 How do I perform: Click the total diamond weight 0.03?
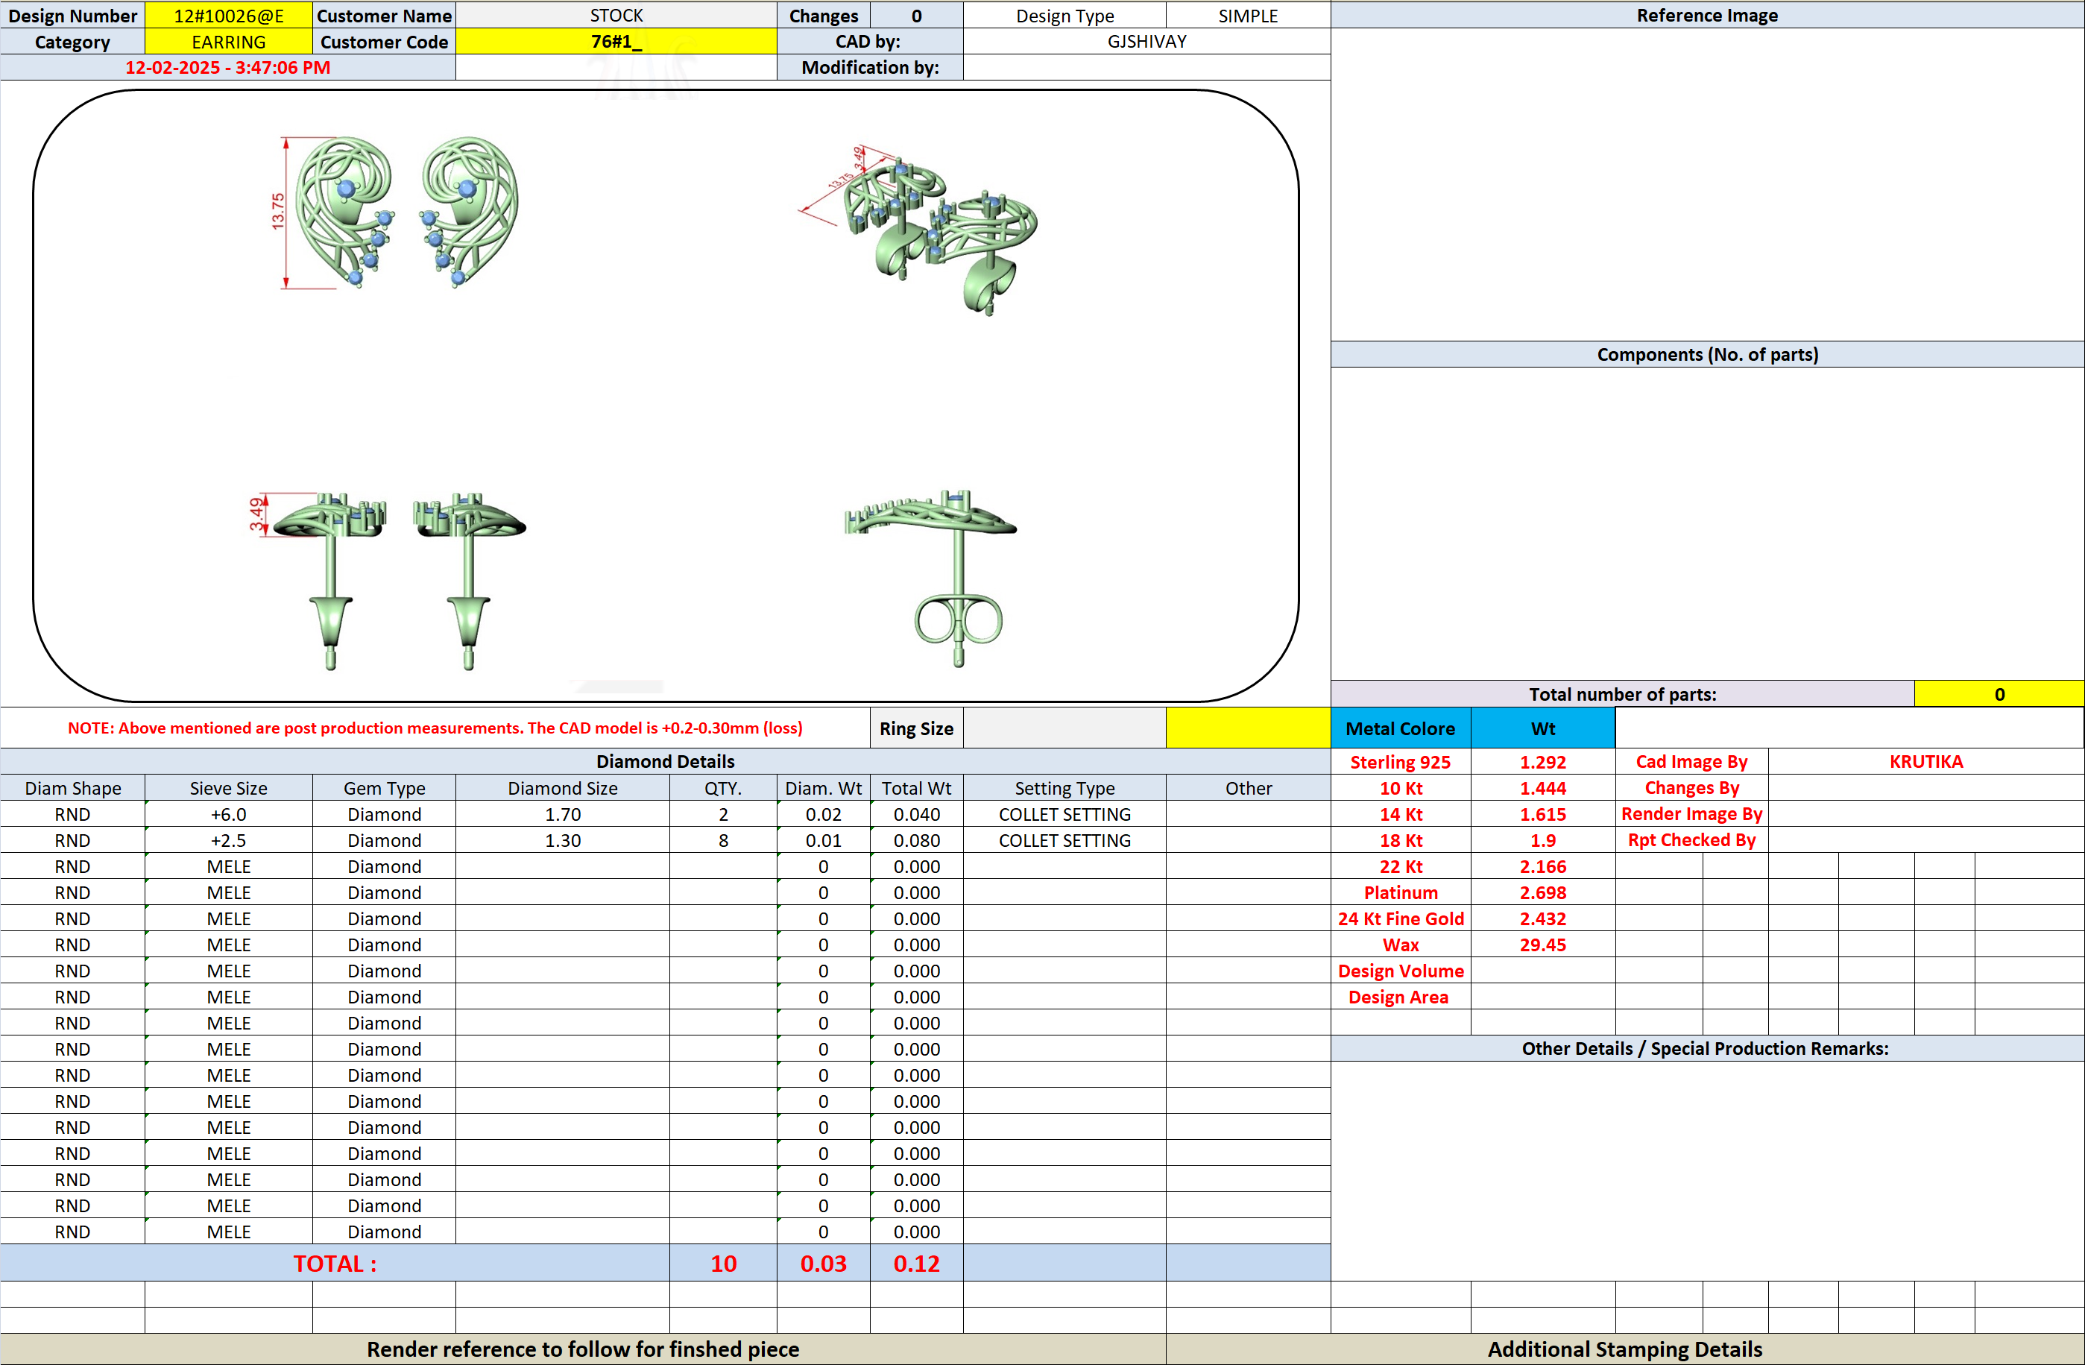[823, 1264]
